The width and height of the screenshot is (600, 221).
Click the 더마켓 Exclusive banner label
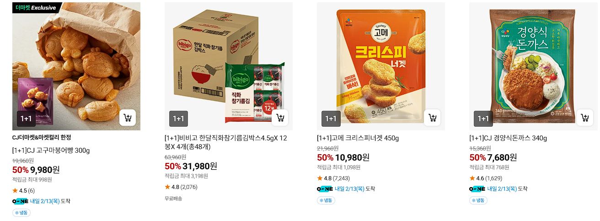(37, 8)
